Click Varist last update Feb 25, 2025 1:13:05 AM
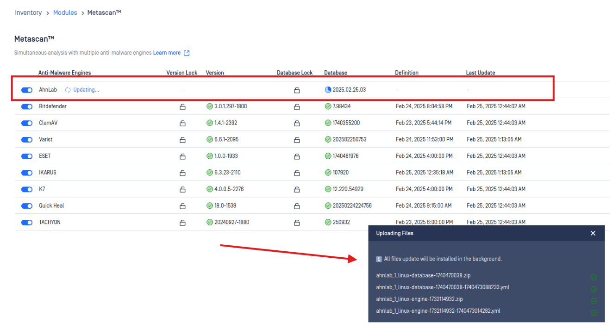 point(494,139)
